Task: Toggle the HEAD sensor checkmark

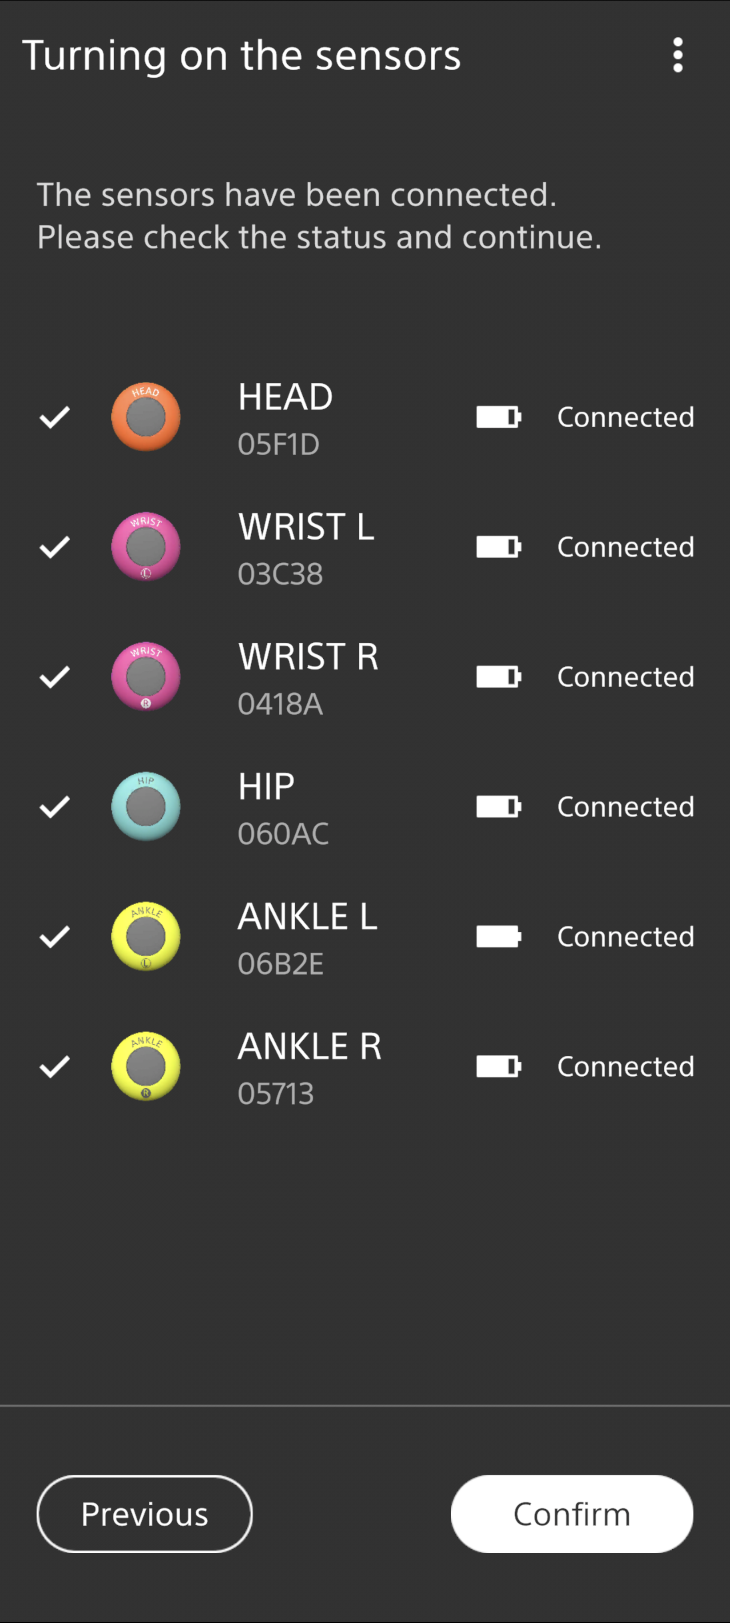Action: [55, 417]
